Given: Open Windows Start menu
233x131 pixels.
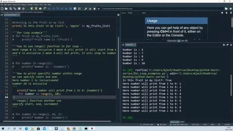Looking at the screenshot, I should [x=3, y=128].
